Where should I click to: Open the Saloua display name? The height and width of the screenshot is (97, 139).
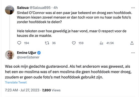(x=23, y=8)
